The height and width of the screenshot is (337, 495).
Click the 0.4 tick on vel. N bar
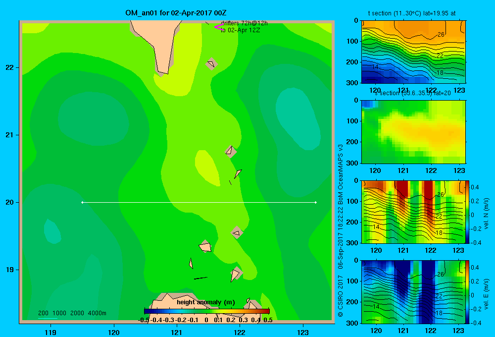pos(475,187)
